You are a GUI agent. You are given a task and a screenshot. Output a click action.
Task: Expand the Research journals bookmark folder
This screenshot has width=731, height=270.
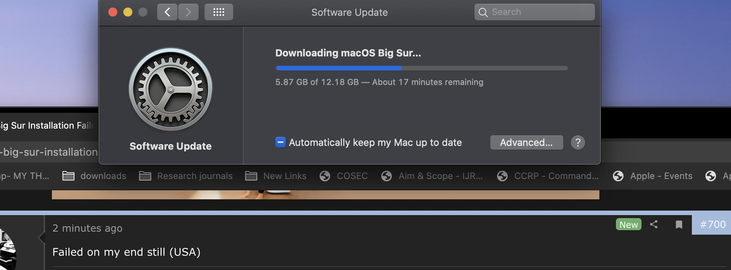186,176
